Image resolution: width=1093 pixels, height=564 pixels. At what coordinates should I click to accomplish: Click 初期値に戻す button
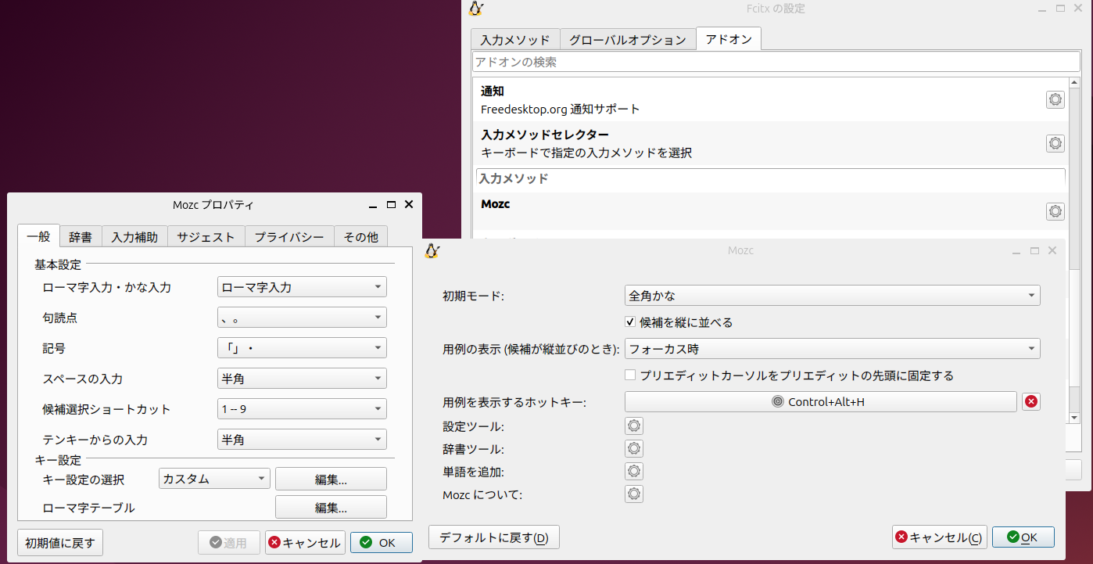[60, 542]
